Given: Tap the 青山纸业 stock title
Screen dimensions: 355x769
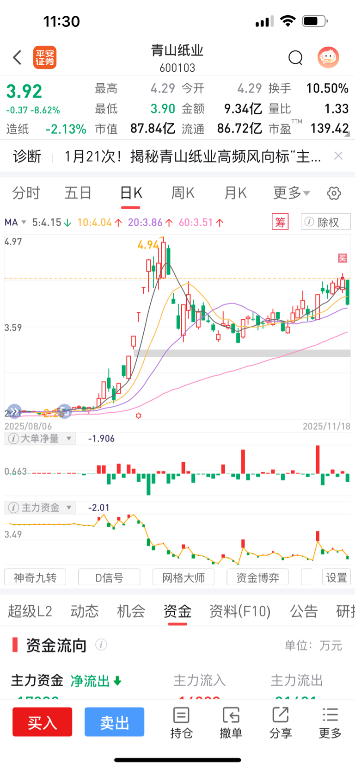Looking at the screenshot, I should (177, 50).
